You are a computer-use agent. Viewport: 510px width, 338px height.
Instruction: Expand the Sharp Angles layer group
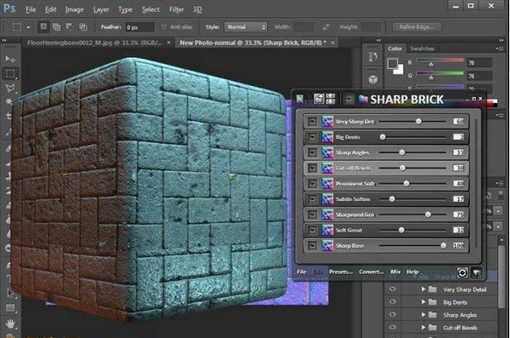point(423,314)
